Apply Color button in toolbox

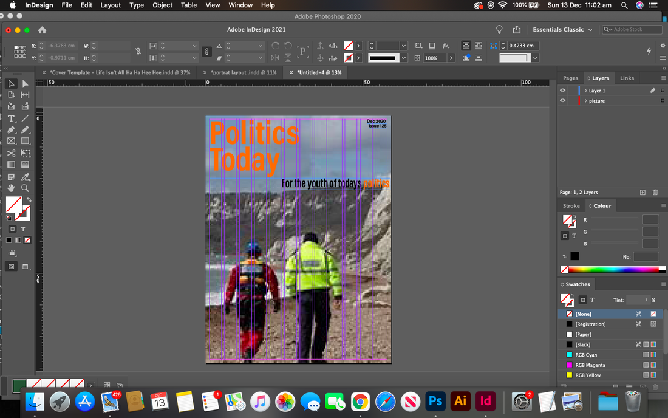pos(9,241)
